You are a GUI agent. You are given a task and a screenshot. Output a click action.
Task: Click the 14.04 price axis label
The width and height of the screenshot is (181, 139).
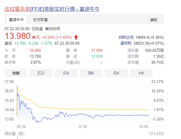(9, 110)
